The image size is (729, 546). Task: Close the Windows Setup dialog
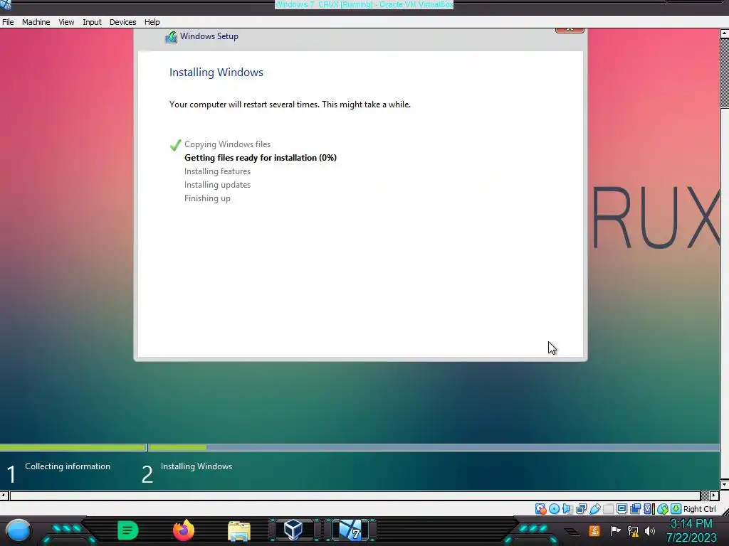(x=570, y=30)
